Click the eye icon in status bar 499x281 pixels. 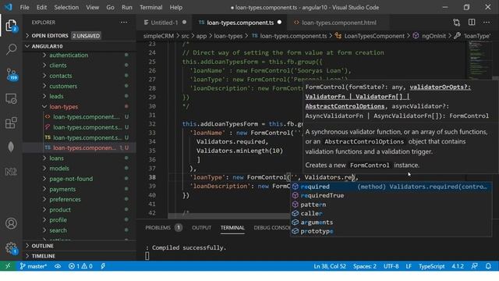(58, 266)
